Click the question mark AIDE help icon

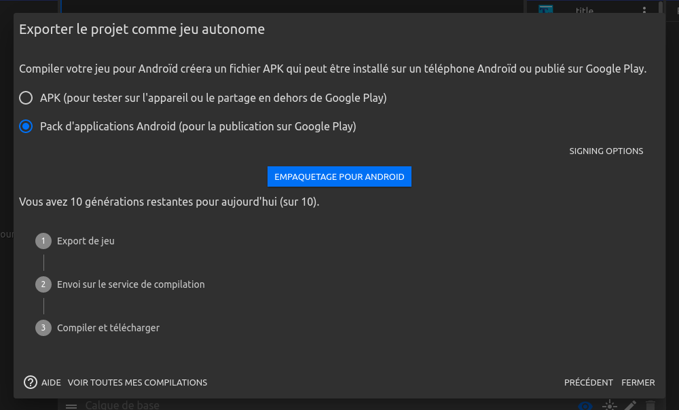point(31,382)
